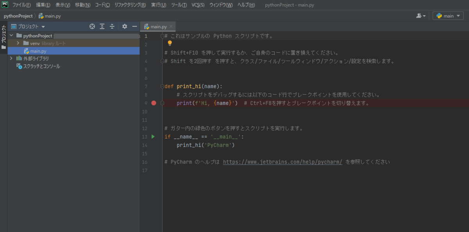
Task: Open the VCS(S) menu
Action: click(198, 5)
